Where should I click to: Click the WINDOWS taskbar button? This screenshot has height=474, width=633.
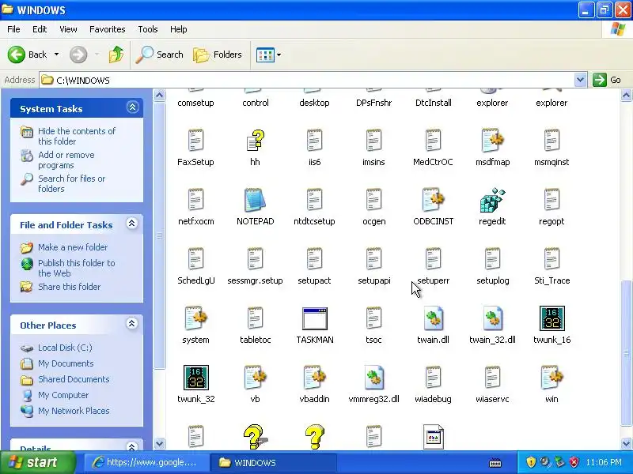(x=273, y=462)
